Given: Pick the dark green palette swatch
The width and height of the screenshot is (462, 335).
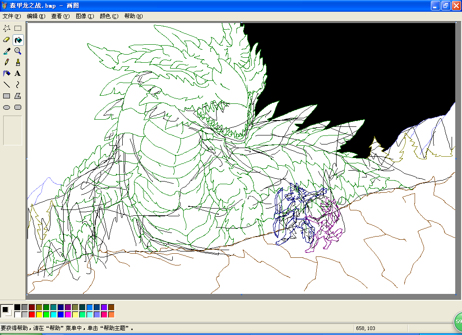Looking at the screenshot, I should click(46, 307).
